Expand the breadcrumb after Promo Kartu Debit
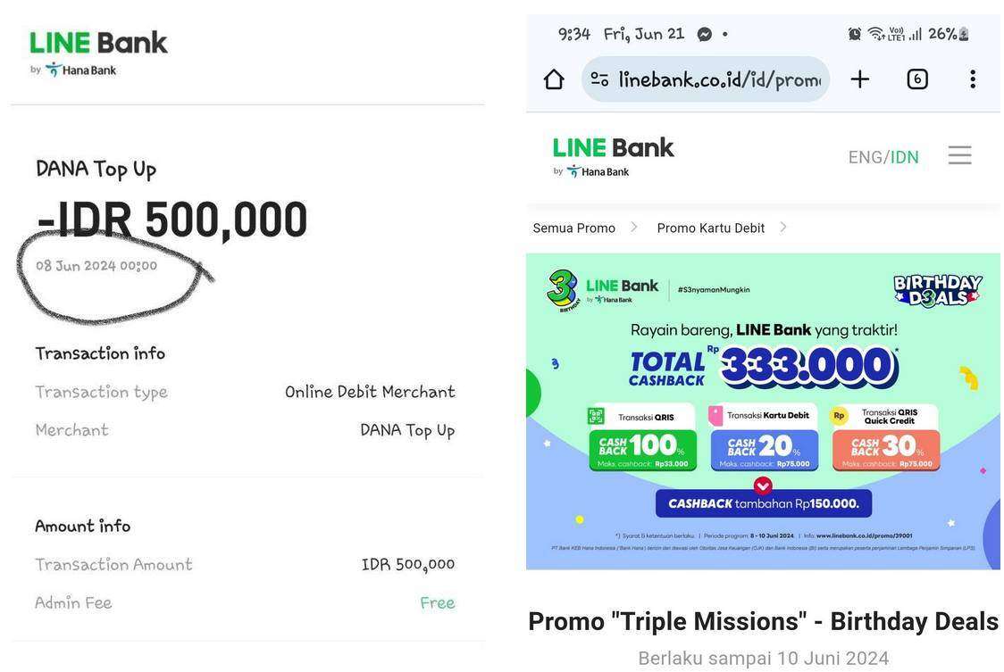 click(783, 227)
